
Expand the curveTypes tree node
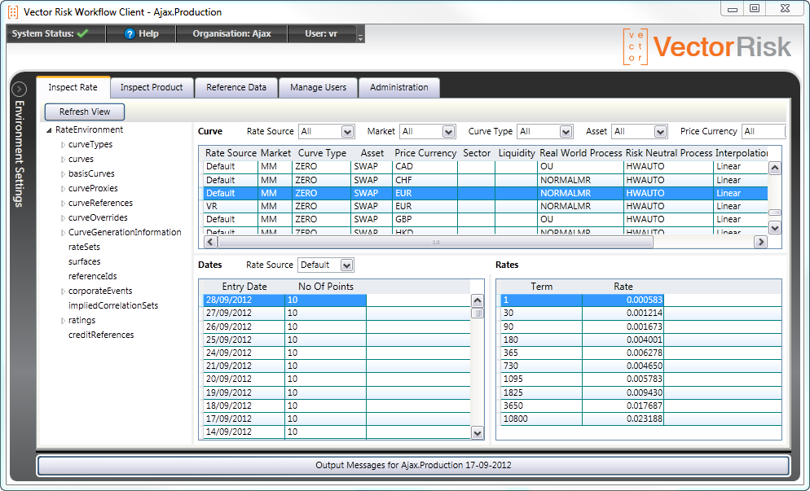pos(63,145)
